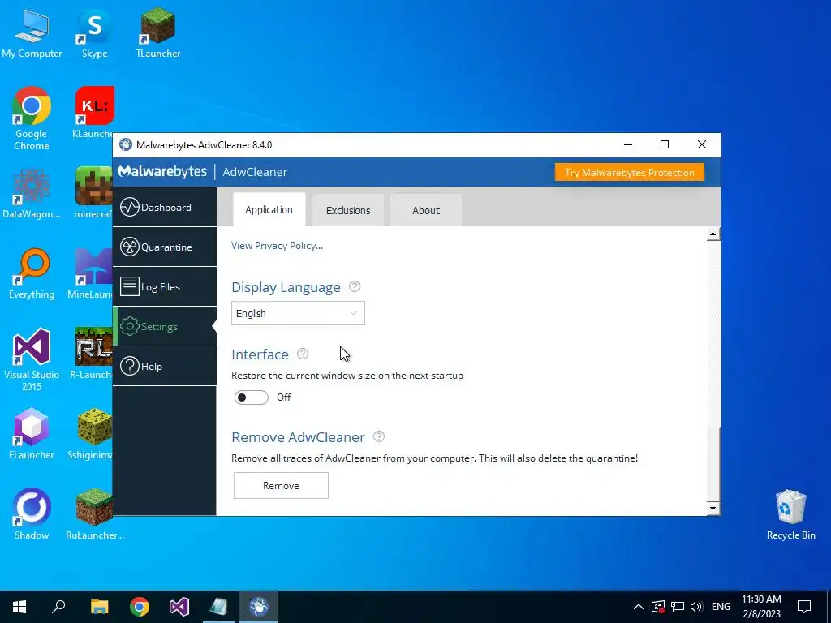Open Visual Studio from the taskbar
This screenshot has height=623, width=831.
pos(179,607)
